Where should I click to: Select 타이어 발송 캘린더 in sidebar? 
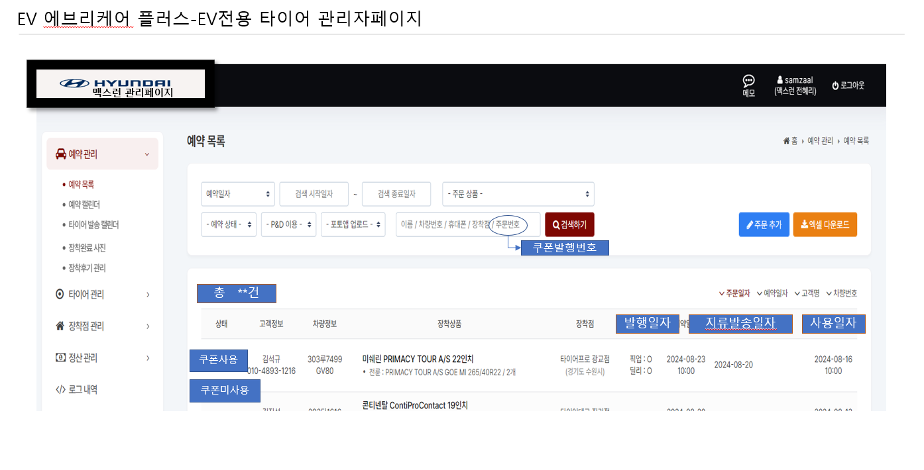93,225
